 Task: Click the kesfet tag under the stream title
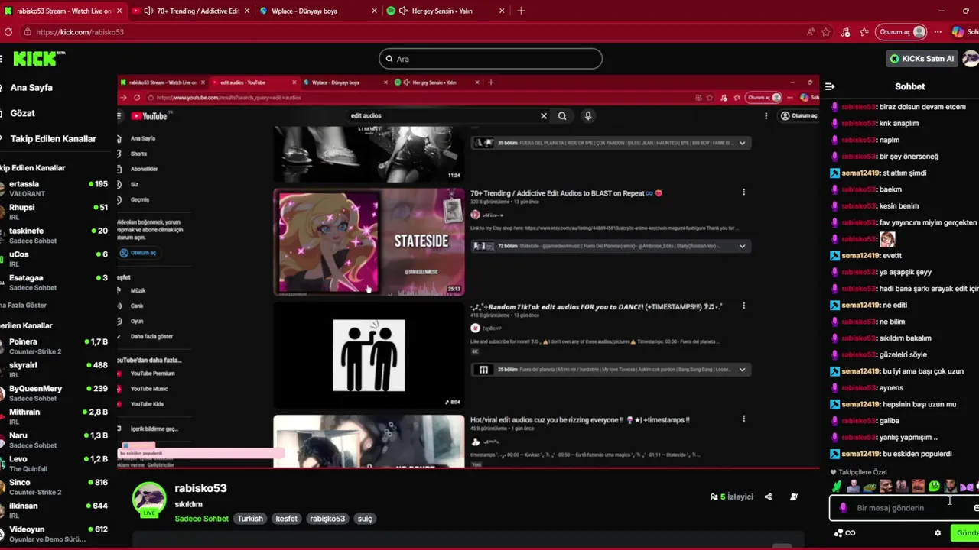pos(287,519)
